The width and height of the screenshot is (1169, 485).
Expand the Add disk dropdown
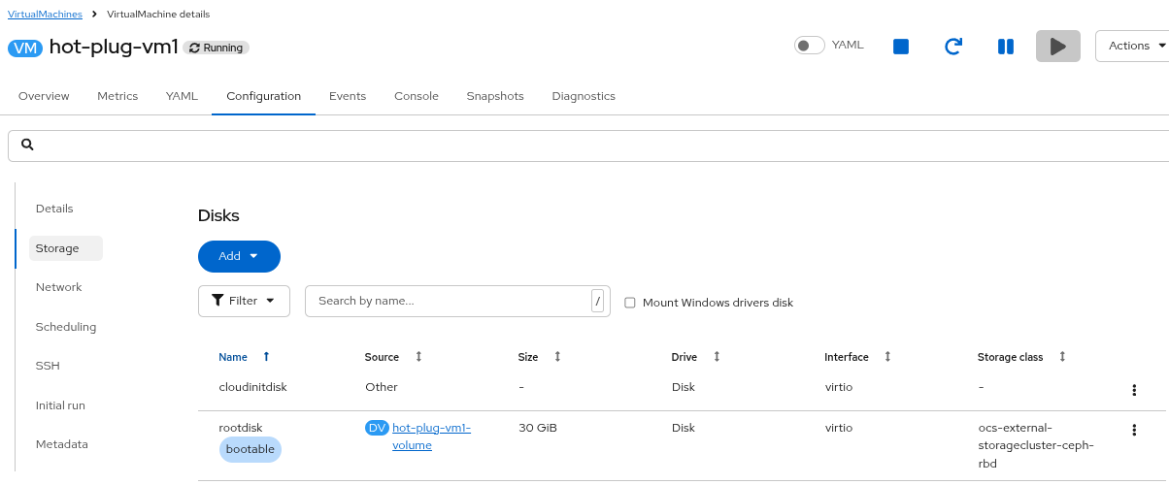(239, 256)
